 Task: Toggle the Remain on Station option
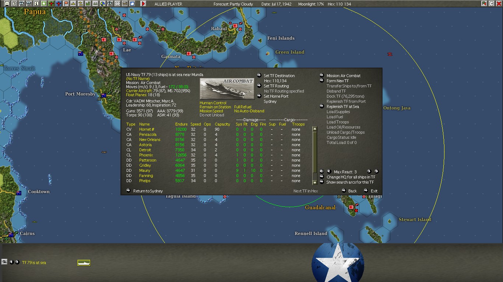(215, 107)
